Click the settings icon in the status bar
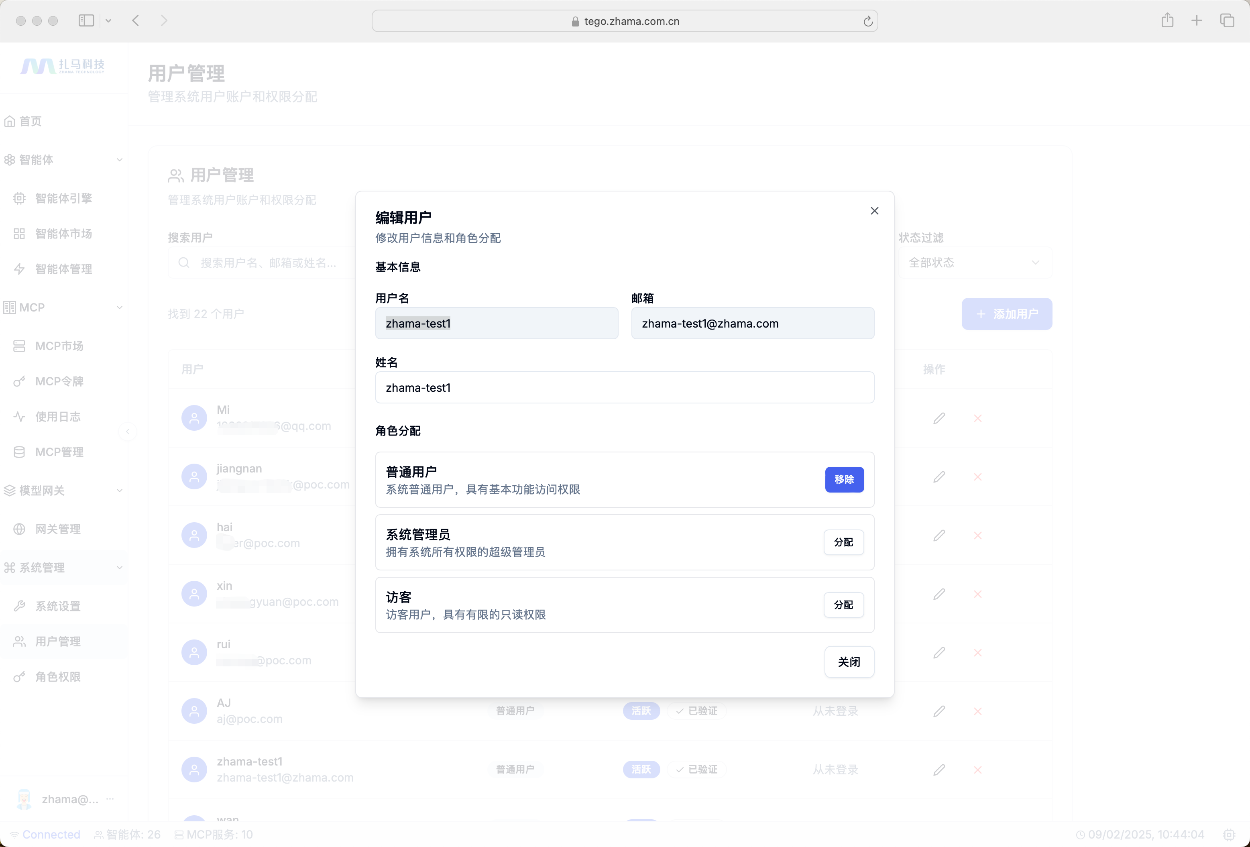Viewport: 1250px width, 847px height. point(1228,834)
